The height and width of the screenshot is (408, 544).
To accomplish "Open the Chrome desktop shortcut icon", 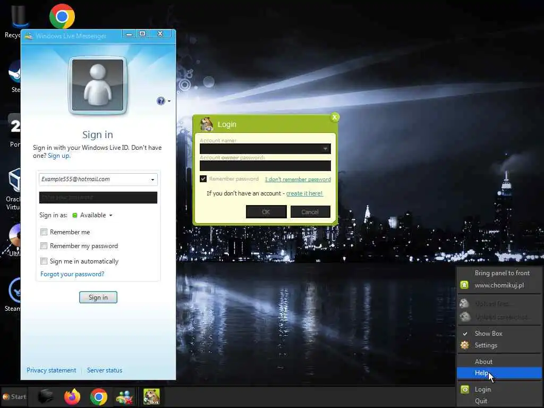I will coord(62,16).
